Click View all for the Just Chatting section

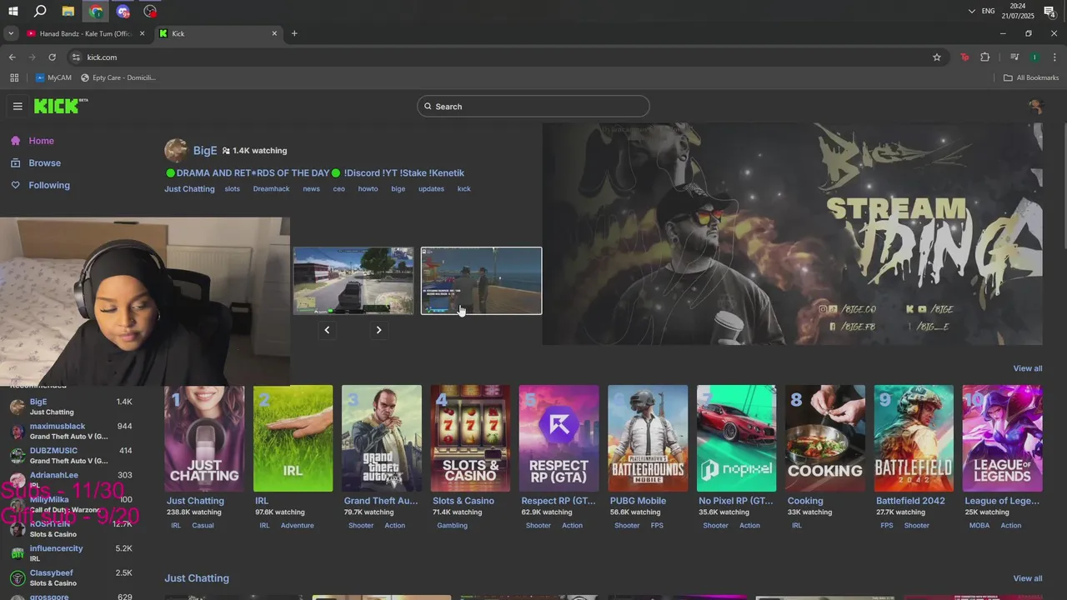[1027, 578]
